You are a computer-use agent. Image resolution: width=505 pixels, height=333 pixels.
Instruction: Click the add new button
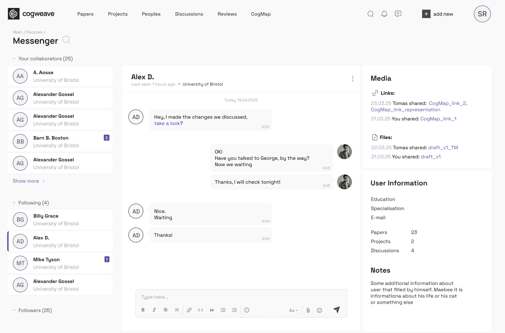click(438, 14)
